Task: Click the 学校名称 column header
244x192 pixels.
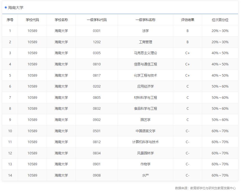Action: [x=61, y=20]
